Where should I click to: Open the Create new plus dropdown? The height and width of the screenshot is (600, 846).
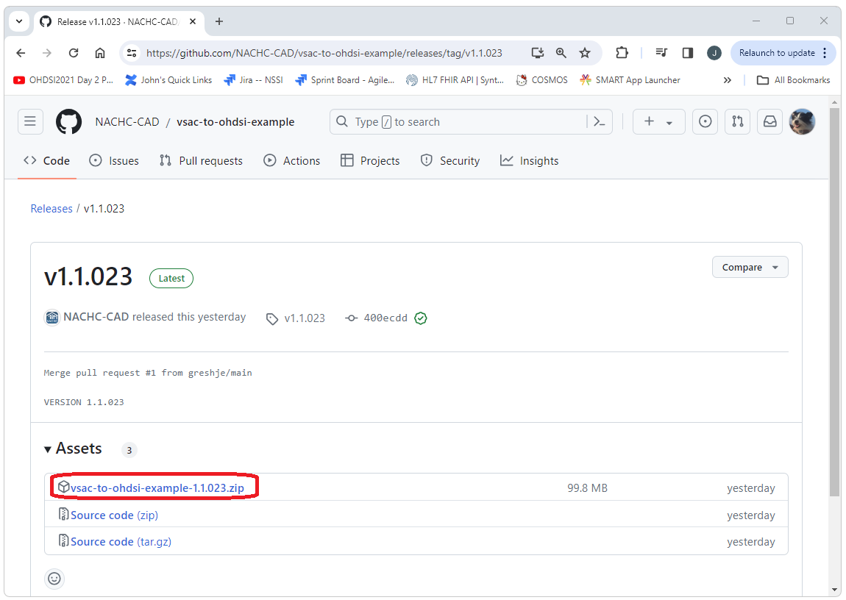pyautogui.click(x=659, y=121)
